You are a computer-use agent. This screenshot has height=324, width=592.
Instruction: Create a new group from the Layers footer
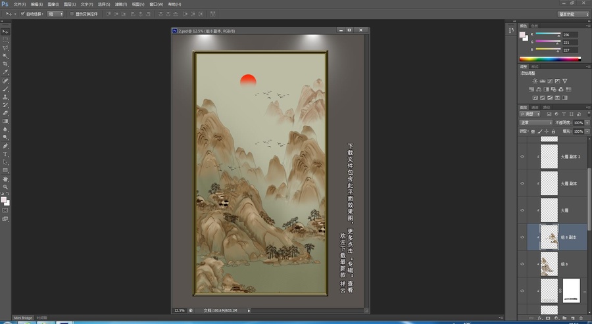pos(564,318)
